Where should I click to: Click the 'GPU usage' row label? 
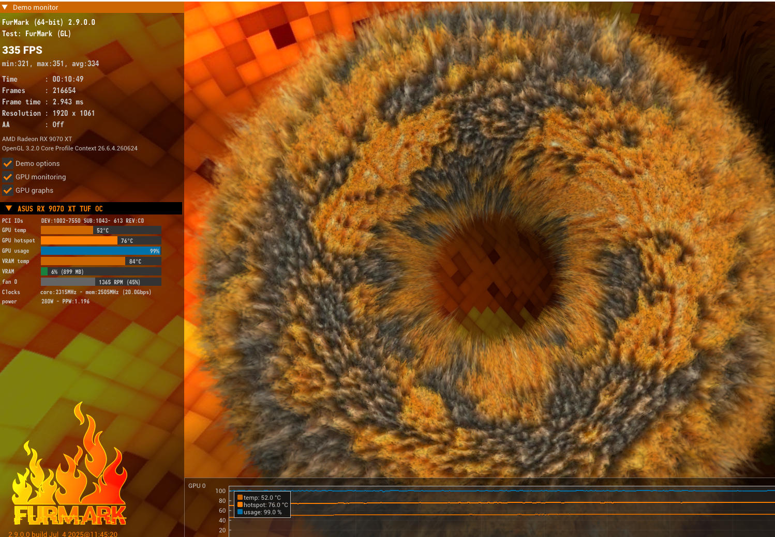coord(16,251)
